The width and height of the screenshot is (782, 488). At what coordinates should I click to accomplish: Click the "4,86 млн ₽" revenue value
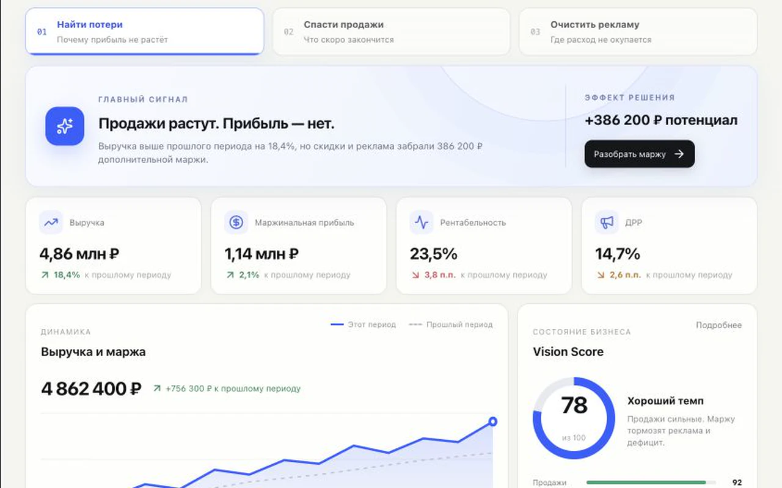(x=79, y=254)
